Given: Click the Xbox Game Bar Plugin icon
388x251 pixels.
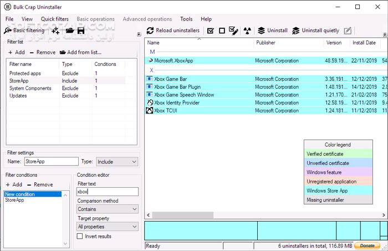Looking at the screenshot, I should point(150,87).
